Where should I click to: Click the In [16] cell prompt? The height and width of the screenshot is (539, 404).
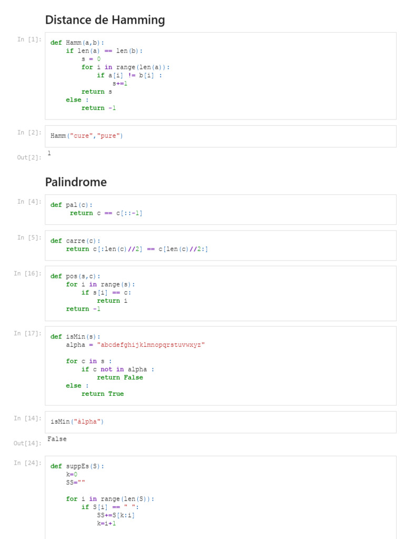click(27, 273)
